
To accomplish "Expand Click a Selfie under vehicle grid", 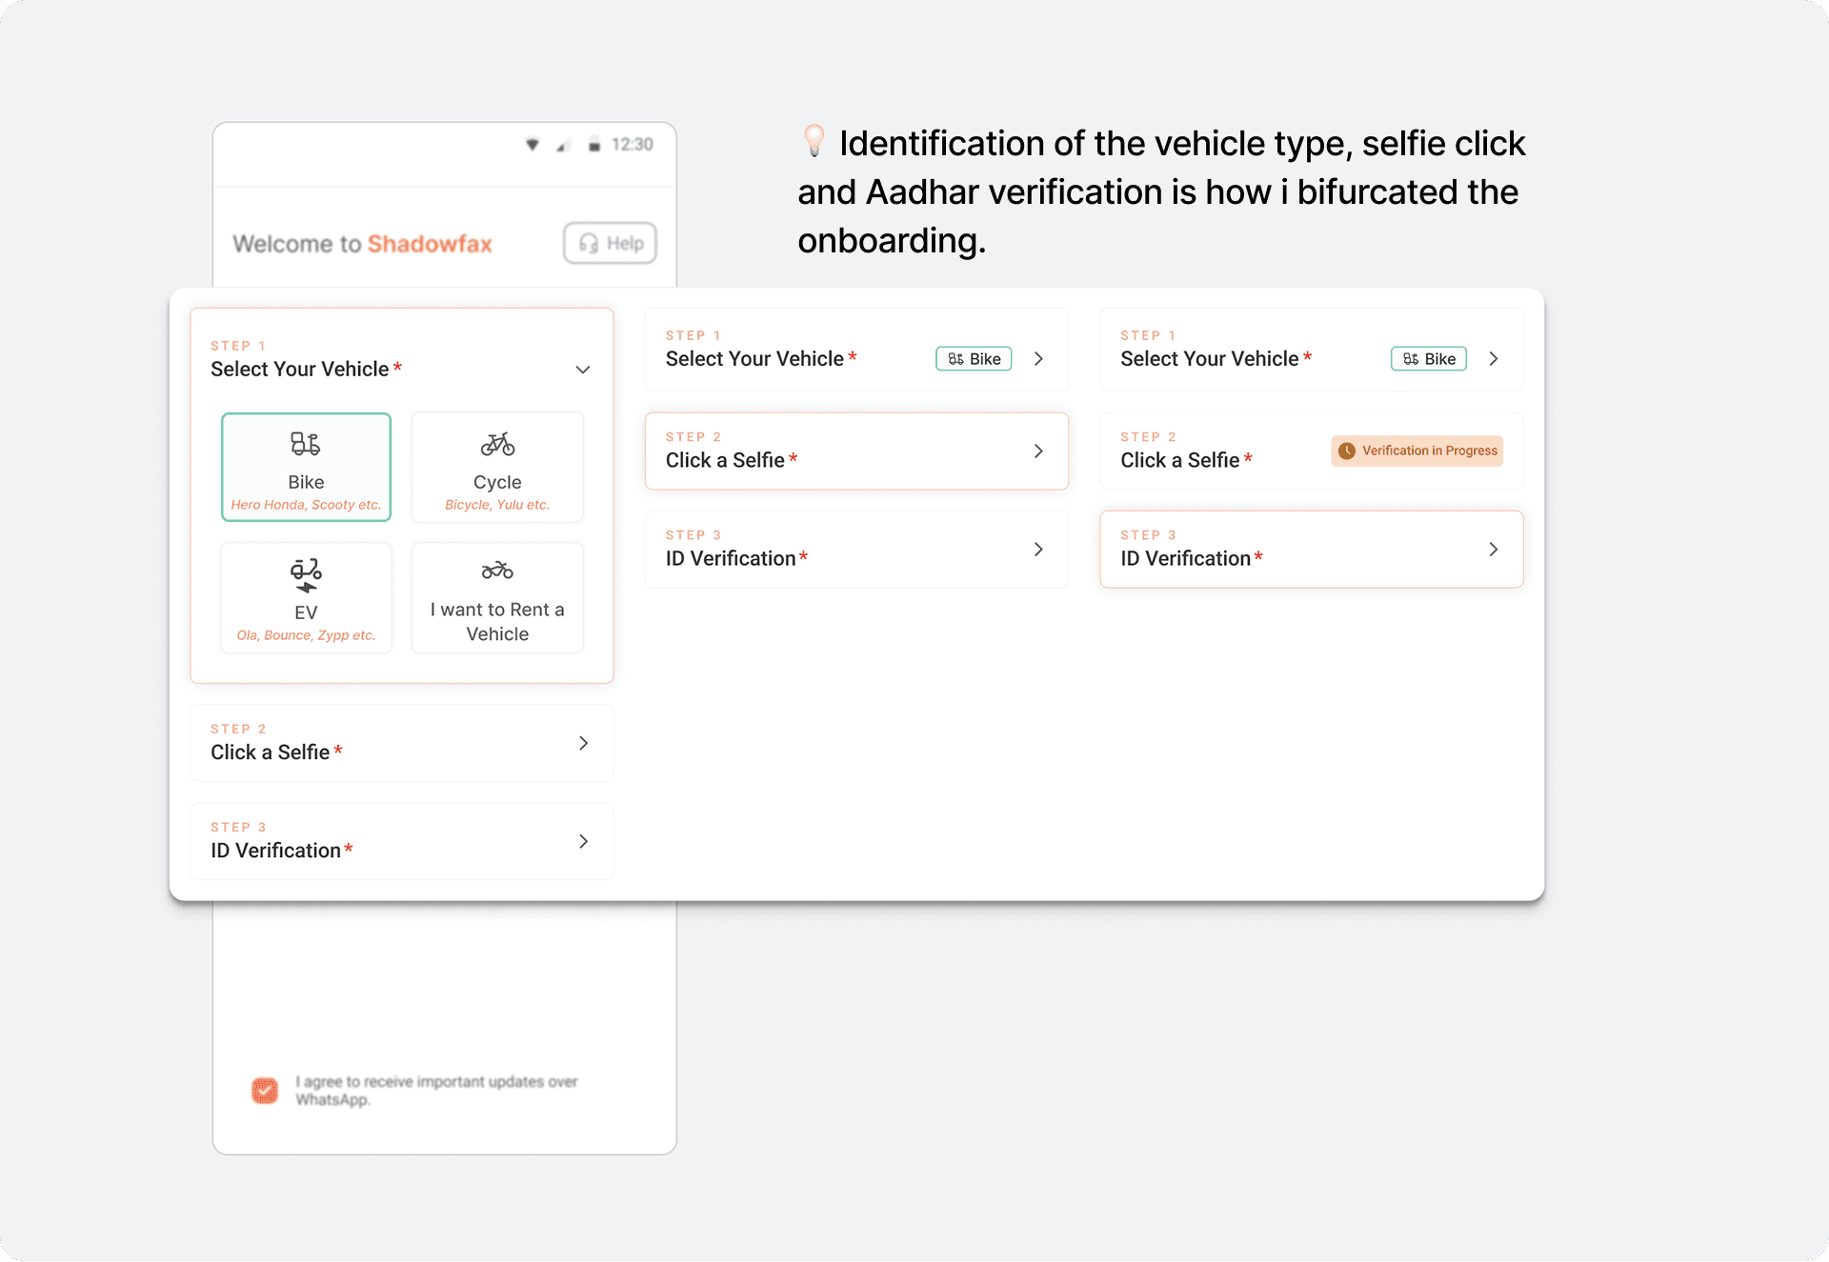I will (x=583, y=743).
